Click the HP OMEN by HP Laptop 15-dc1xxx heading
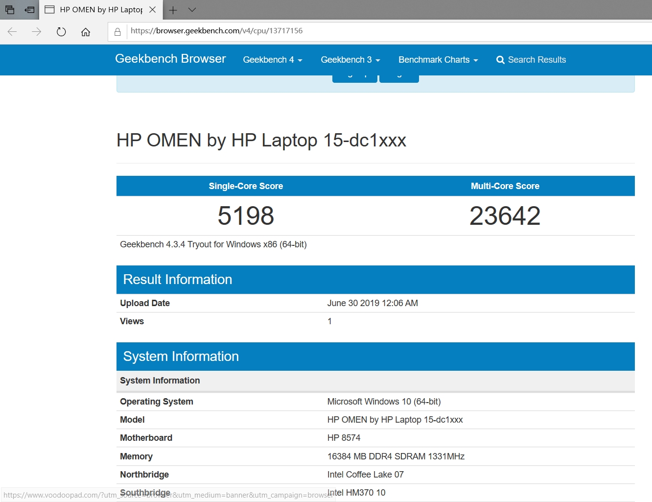 coord(261,141)
